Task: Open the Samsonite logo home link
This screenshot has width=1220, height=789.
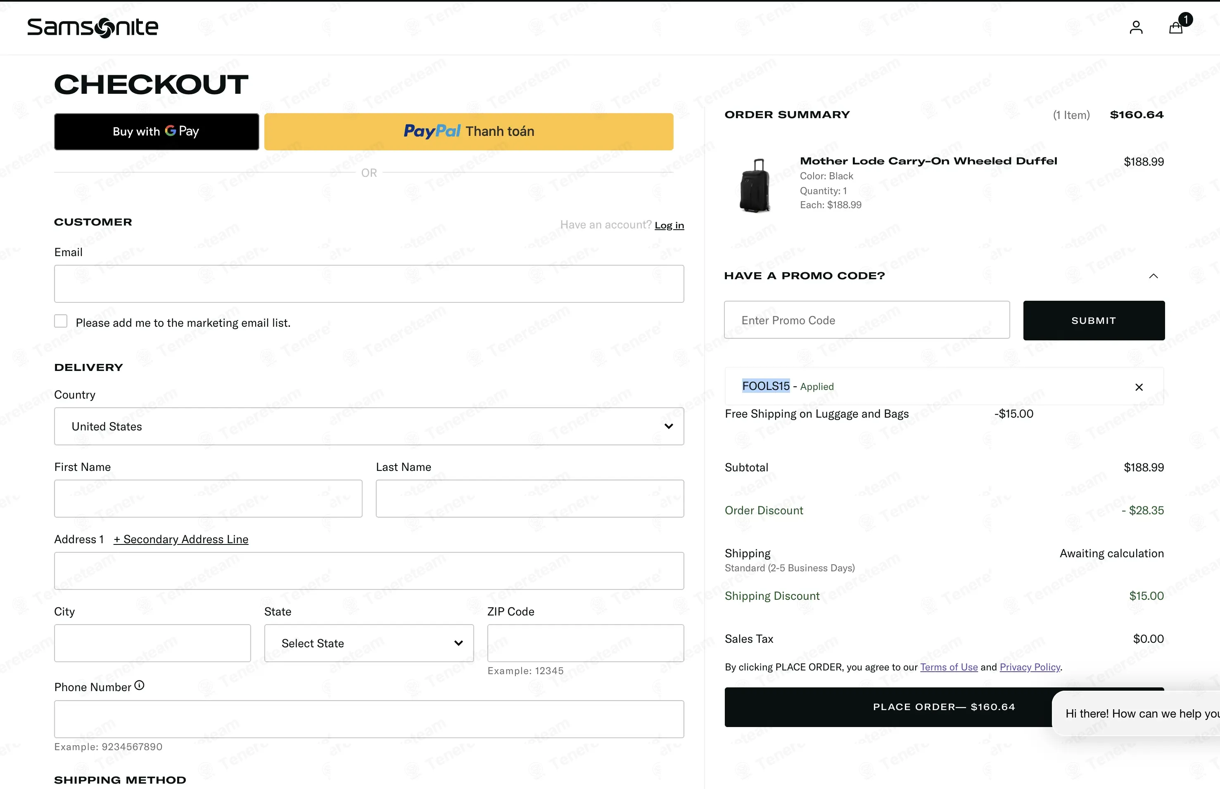Action: point(93,27)
